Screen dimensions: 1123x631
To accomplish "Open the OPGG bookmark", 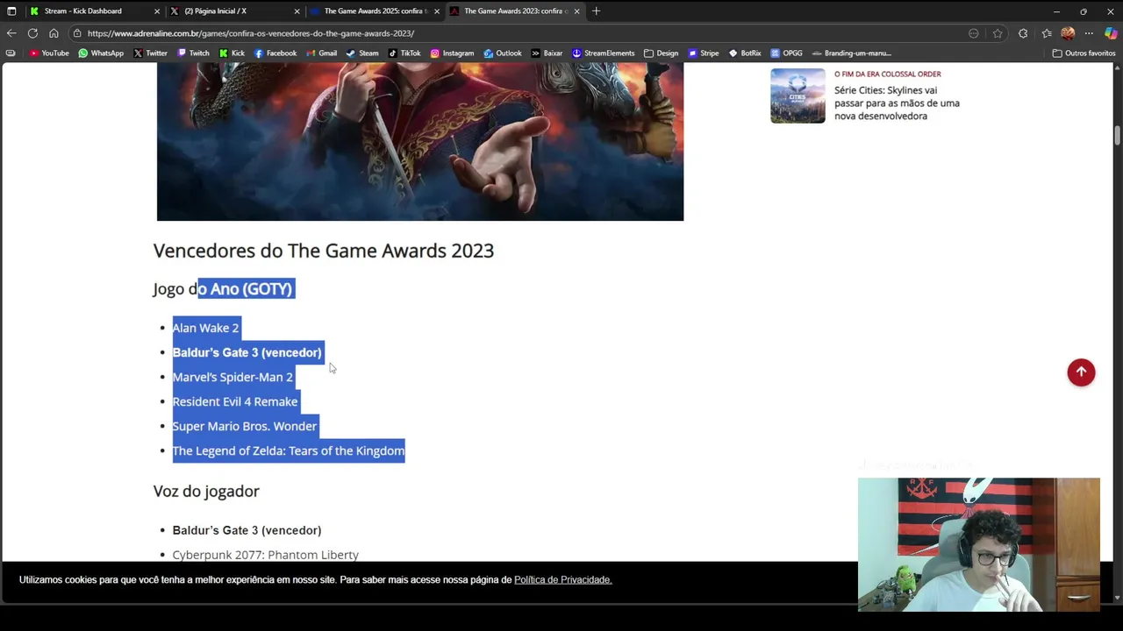I will click(787, 53).
